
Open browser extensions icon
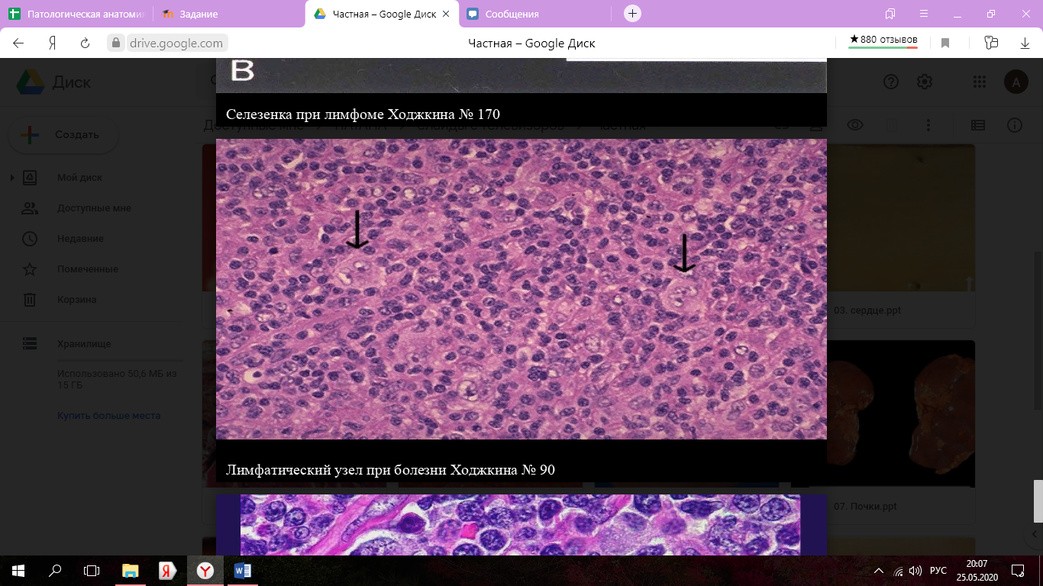(991, 43)
